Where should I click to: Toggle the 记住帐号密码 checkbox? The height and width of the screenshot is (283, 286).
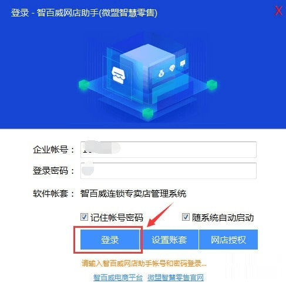[84, 217]
